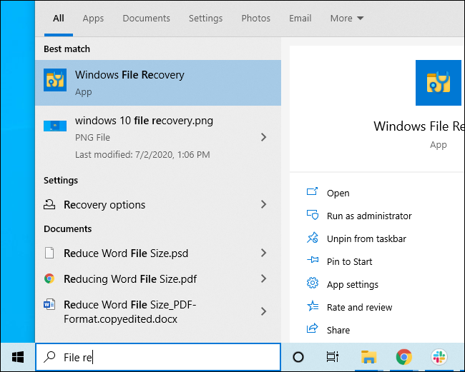Expand the Recovery options result arrow

click(263, 205)
